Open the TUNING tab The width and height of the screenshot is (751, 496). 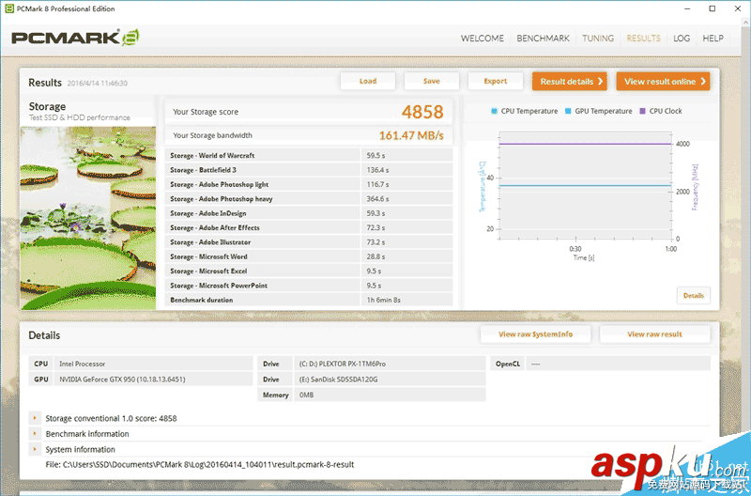point(598,39)
